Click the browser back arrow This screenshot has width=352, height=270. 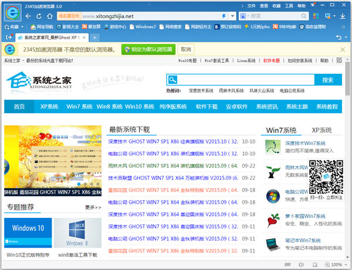(28, 16)
